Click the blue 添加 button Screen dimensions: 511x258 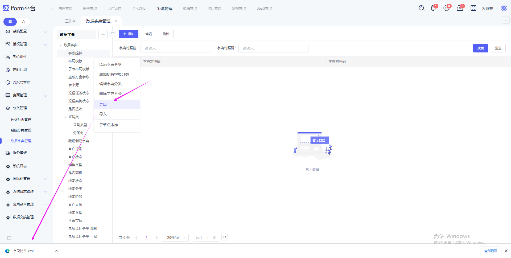(x=129, y=34)
